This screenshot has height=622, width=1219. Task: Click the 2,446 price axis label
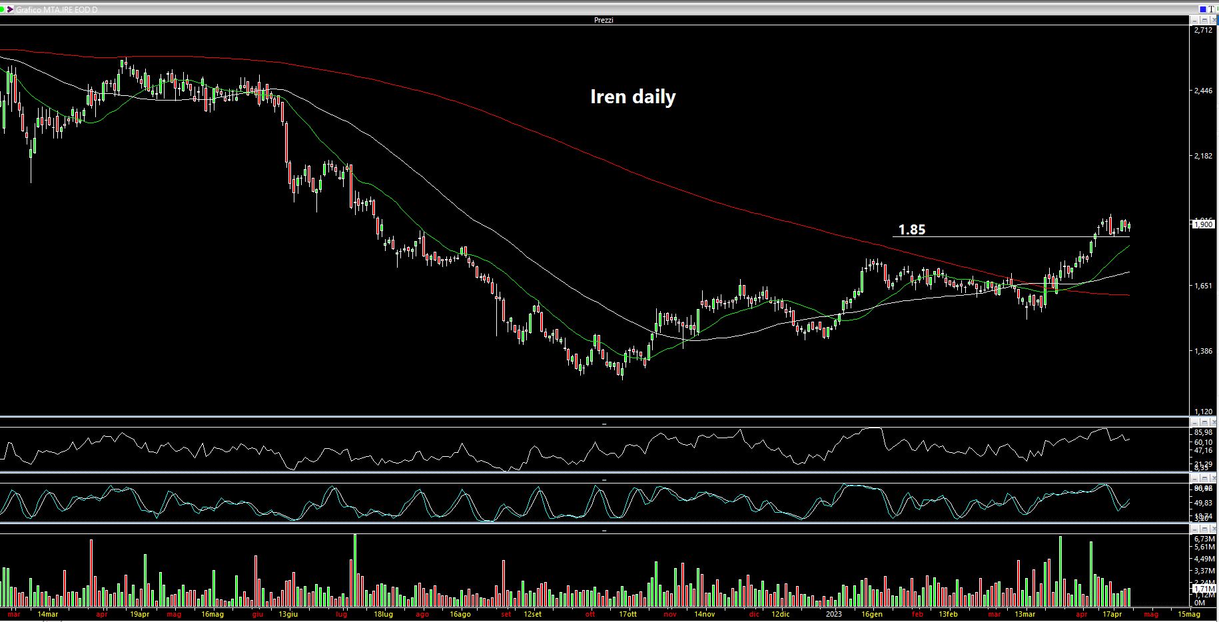point(1204,91)
